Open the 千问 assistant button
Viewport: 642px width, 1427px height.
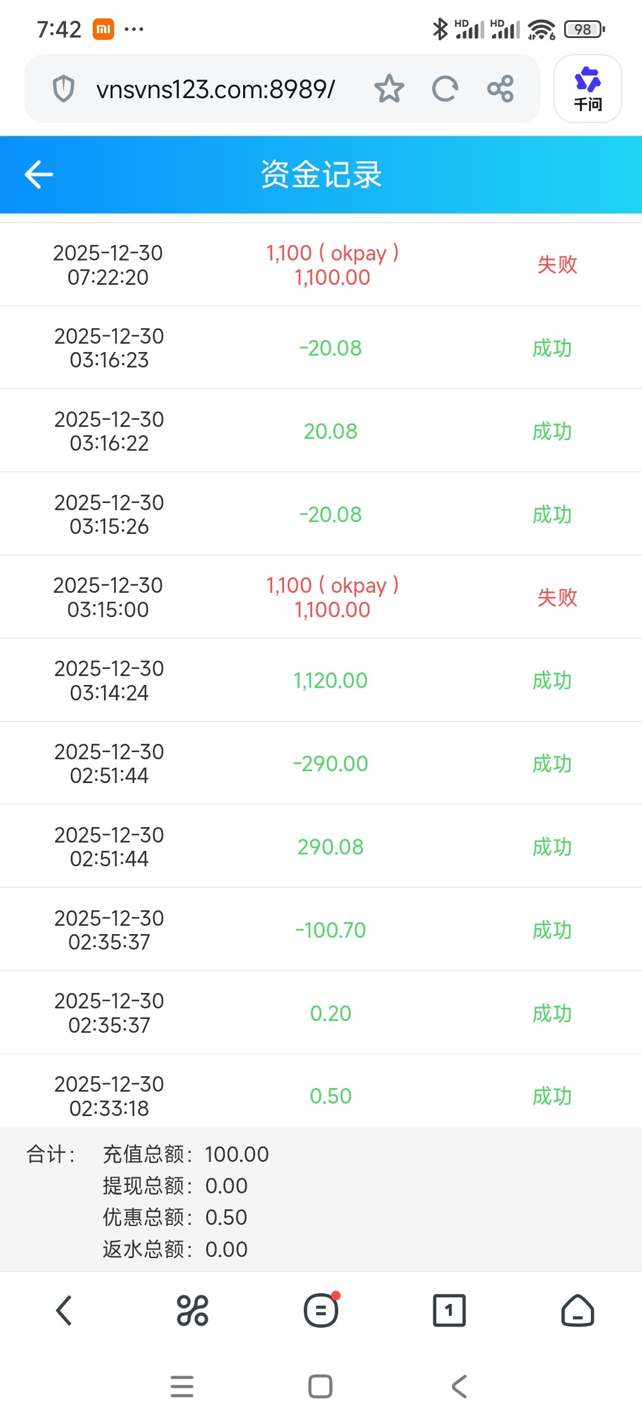click(587, 89)
